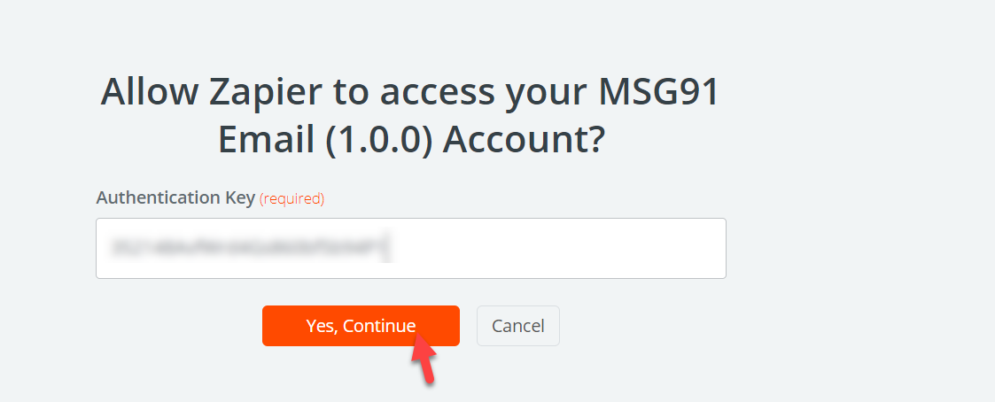The height and width of the screenshot is (402, 995).
Task: Confirm access with the orange Continue button
Action: pos(361,326)
